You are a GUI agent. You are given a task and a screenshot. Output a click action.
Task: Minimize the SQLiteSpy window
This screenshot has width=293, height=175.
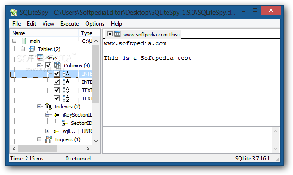(243, 11)
